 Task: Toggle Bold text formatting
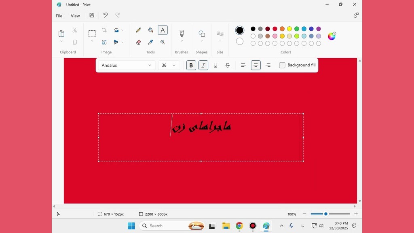pos(191,65)
